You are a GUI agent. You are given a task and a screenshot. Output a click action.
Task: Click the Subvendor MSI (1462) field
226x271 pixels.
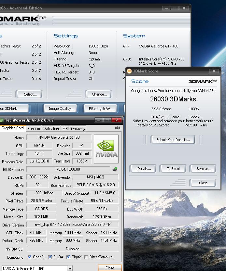click(x=96, y=177)
